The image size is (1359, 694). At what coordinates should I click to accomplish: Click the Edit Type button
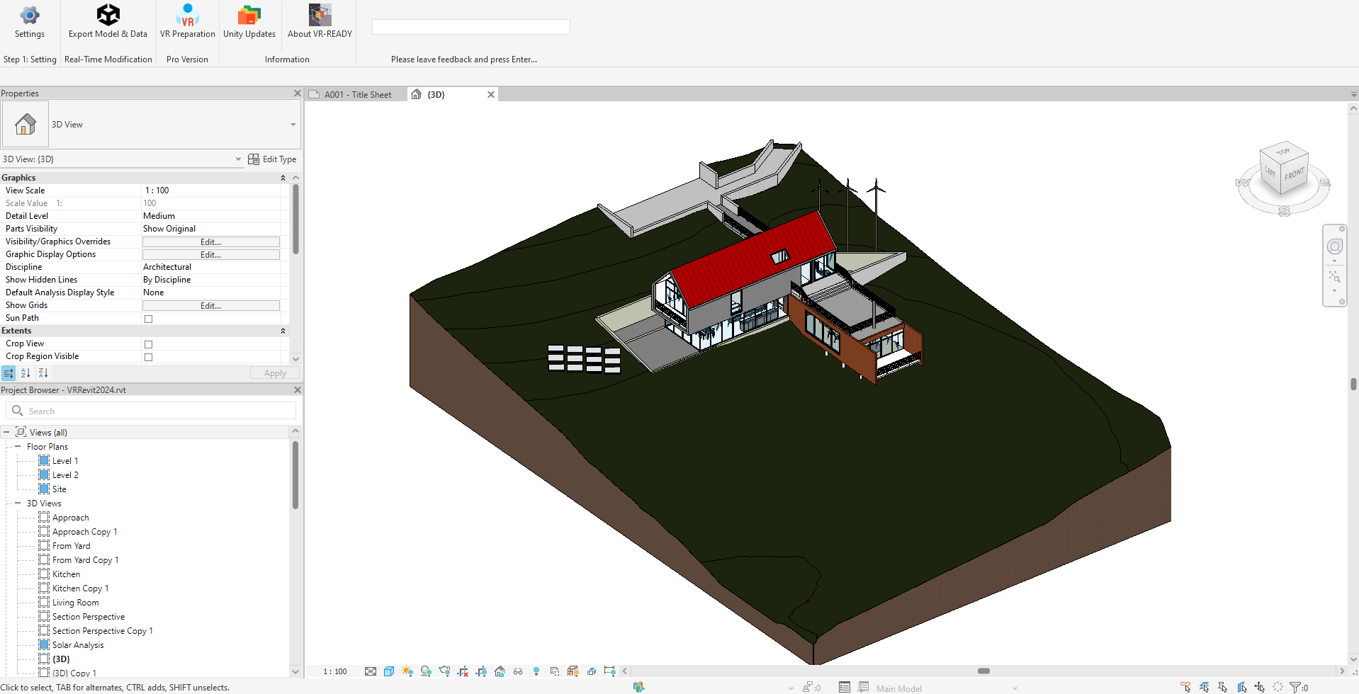[272, 159]
